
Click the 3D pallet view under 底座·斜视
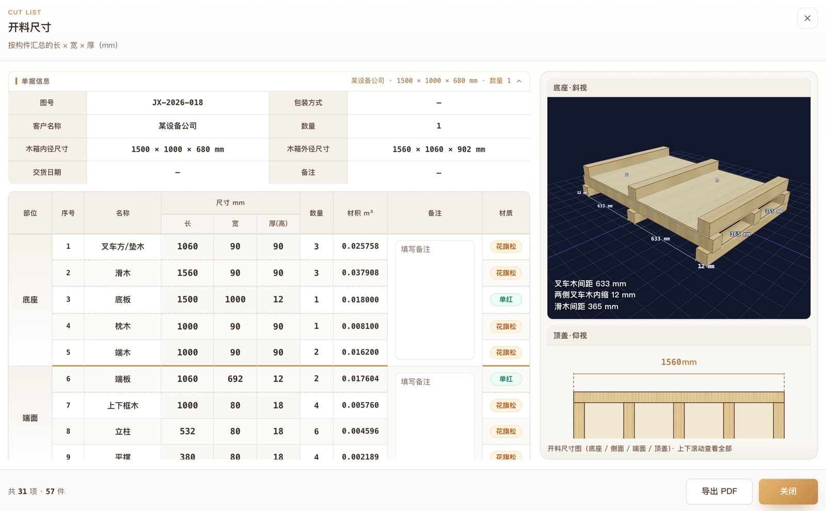(678, 208)
